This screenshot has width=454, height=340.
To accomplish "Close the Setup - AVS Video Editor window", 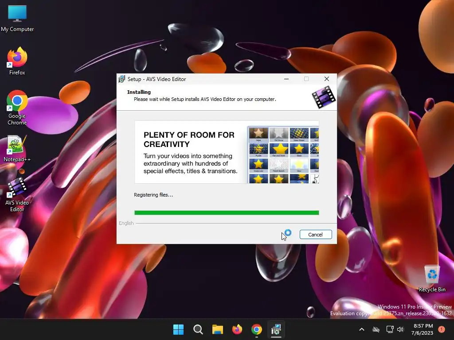I will coord(327,79).
